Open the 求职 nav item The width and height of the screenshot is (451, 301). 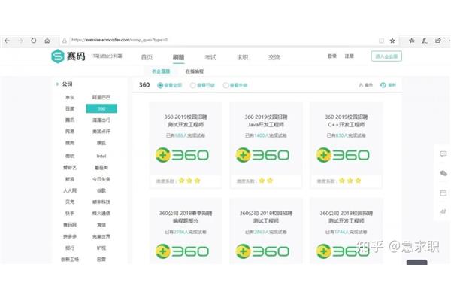242,57
